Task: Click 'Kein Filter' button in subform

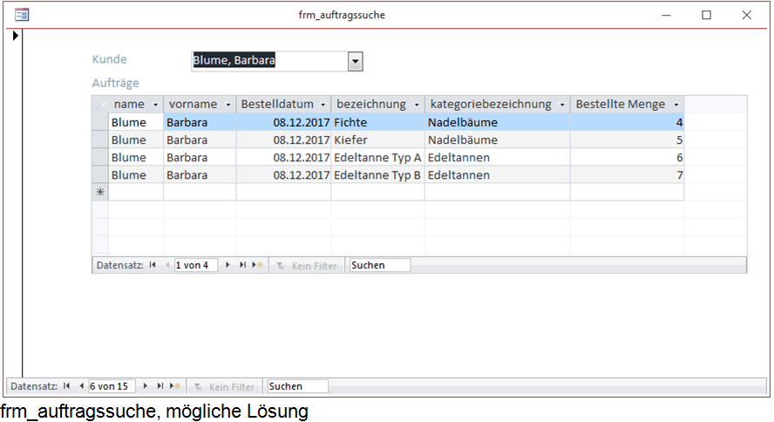Action: [306, 265]
